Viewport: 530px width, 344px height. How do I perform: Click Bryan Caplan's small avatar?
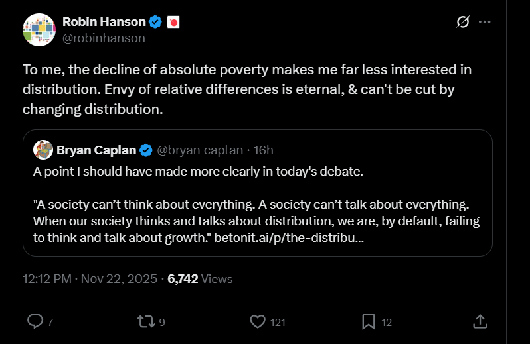[x=43, y=150]
